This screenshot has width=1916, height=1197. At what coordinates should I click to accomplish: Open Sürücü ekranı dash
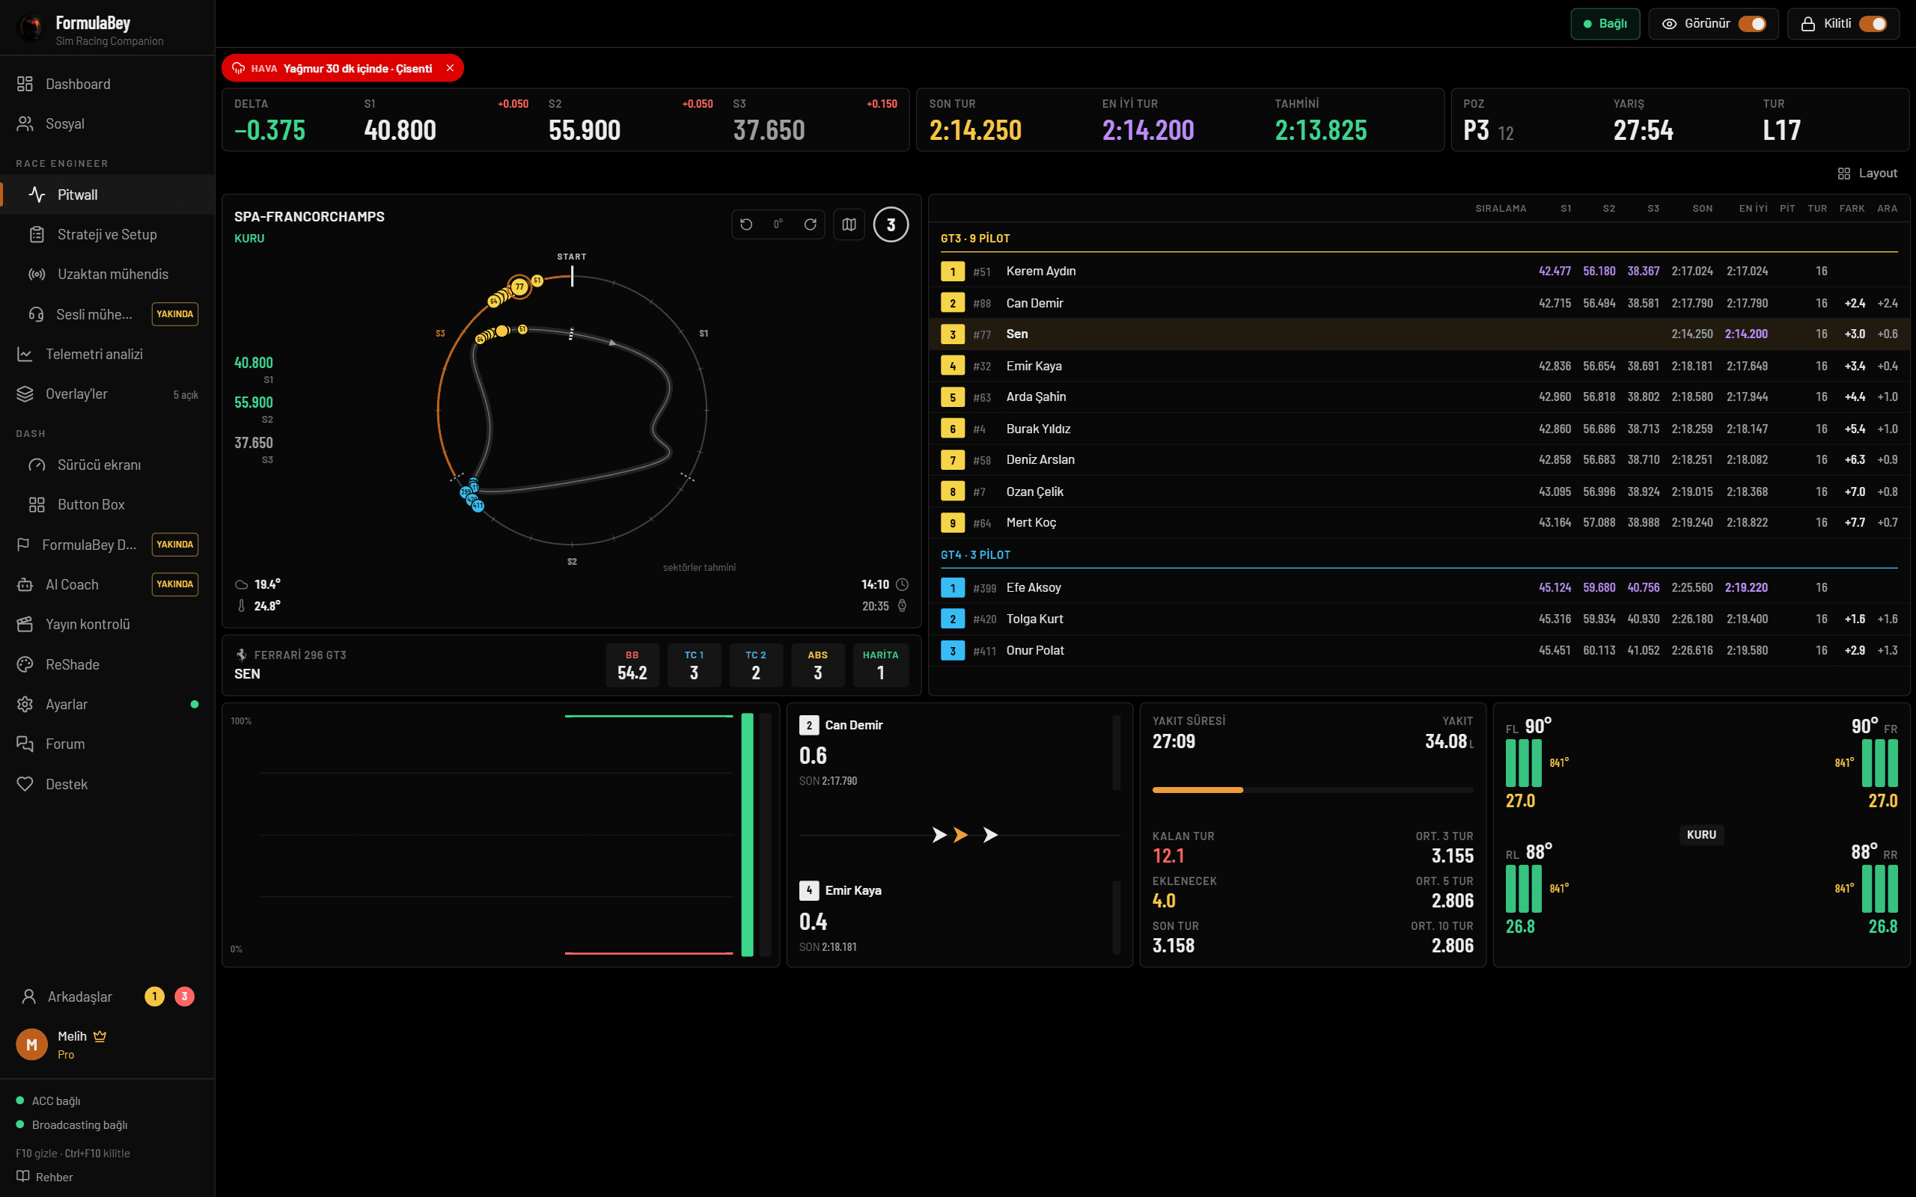click(x=107, y=465)
